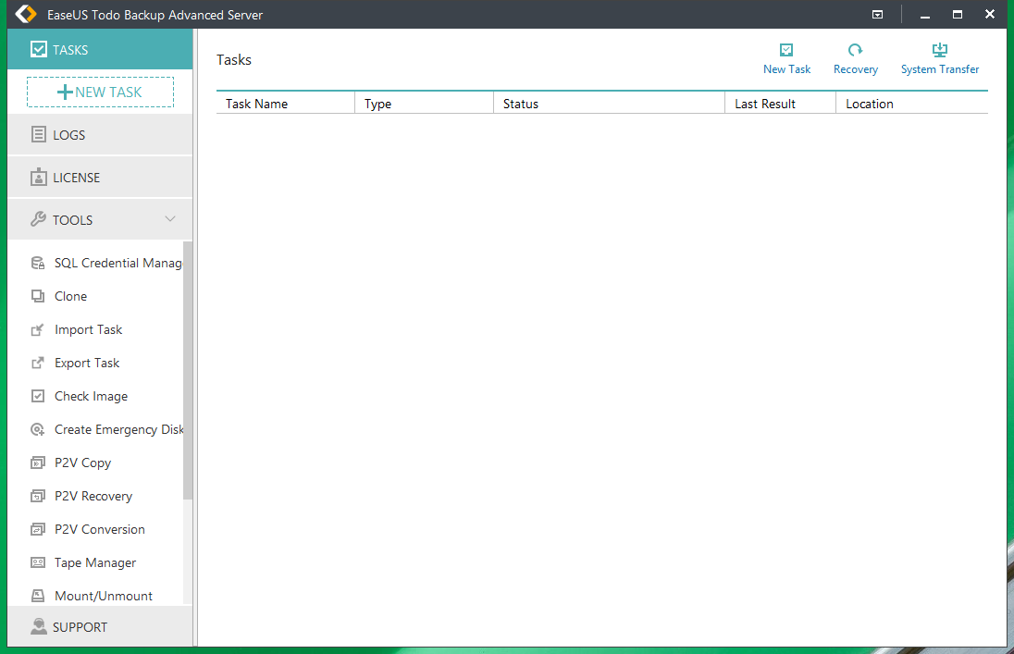Collapse the TOOLS section
This screenshot has height=654, width=1014.
[169, 219]
